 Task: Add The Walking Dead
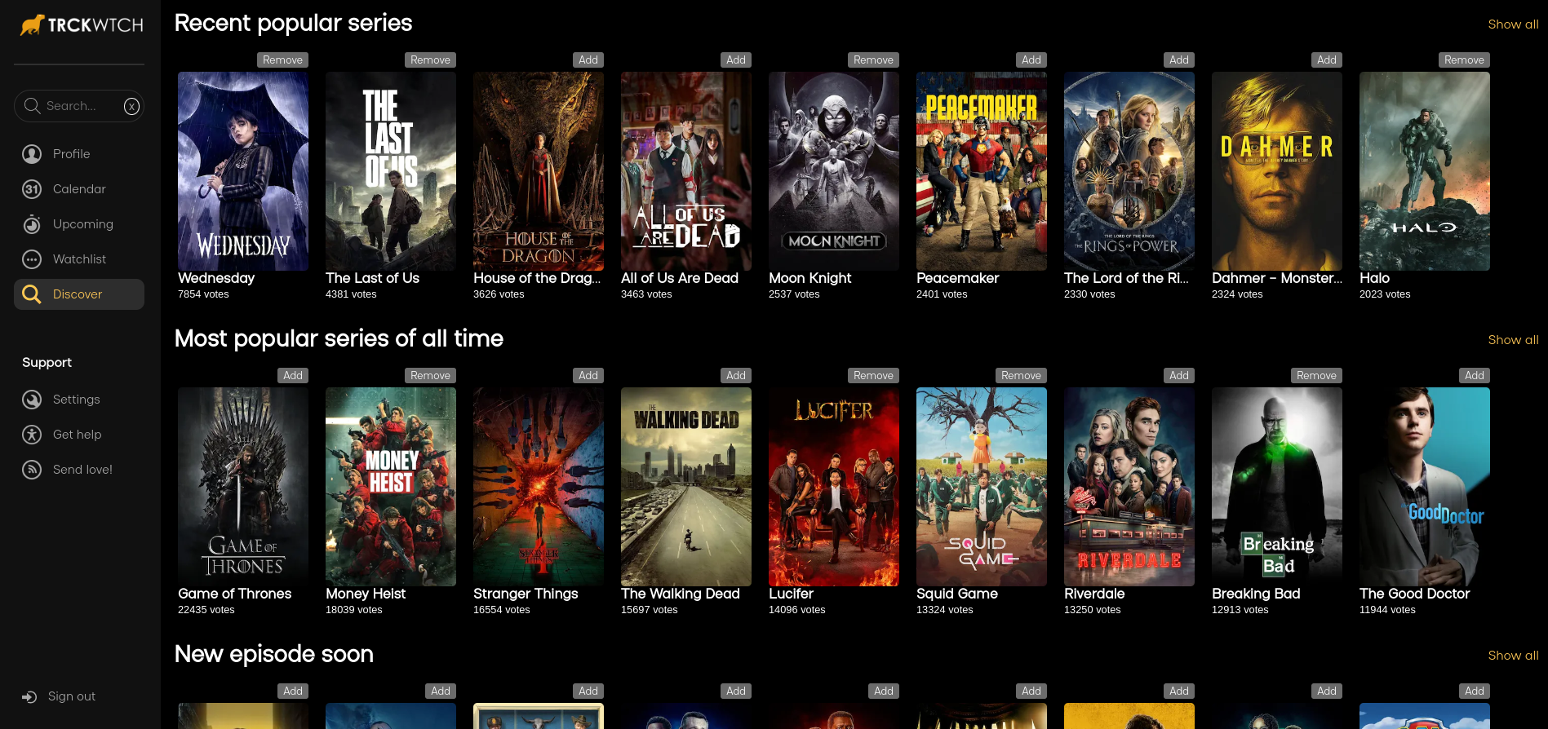coord(736,376)
